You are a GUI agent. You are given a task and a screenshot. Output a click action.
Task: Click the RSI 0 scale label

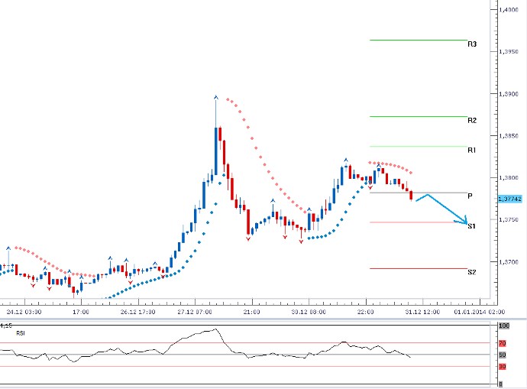coord(501,384)
